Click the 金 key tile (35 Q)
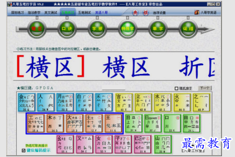This screenshot has height=157, width=235. tap(27, 103)
